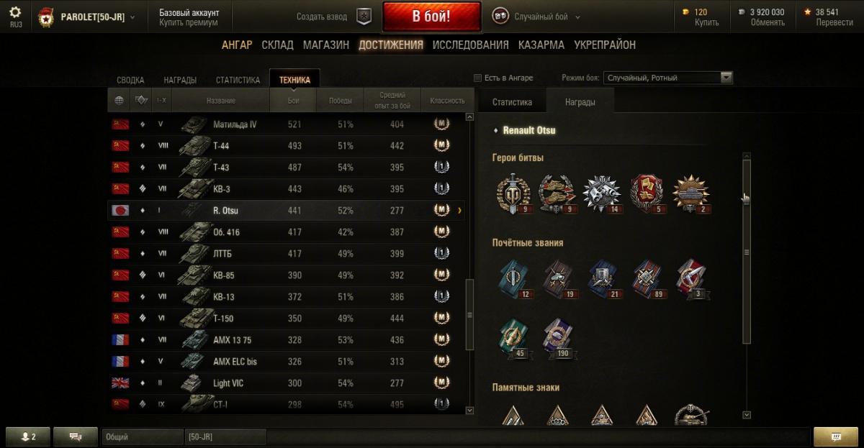
Task: Open the contacts list icon showing 2
Action: click(x=28, y=436)
